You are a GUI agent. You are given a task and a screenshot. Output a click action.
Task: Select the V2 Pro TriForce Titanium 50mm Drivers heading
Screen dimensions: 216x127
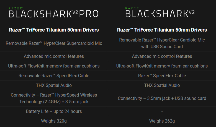coord(54,30)
